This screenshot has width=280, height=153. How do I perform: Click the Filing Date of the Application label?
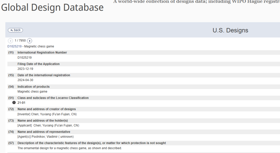click(38, 64)
